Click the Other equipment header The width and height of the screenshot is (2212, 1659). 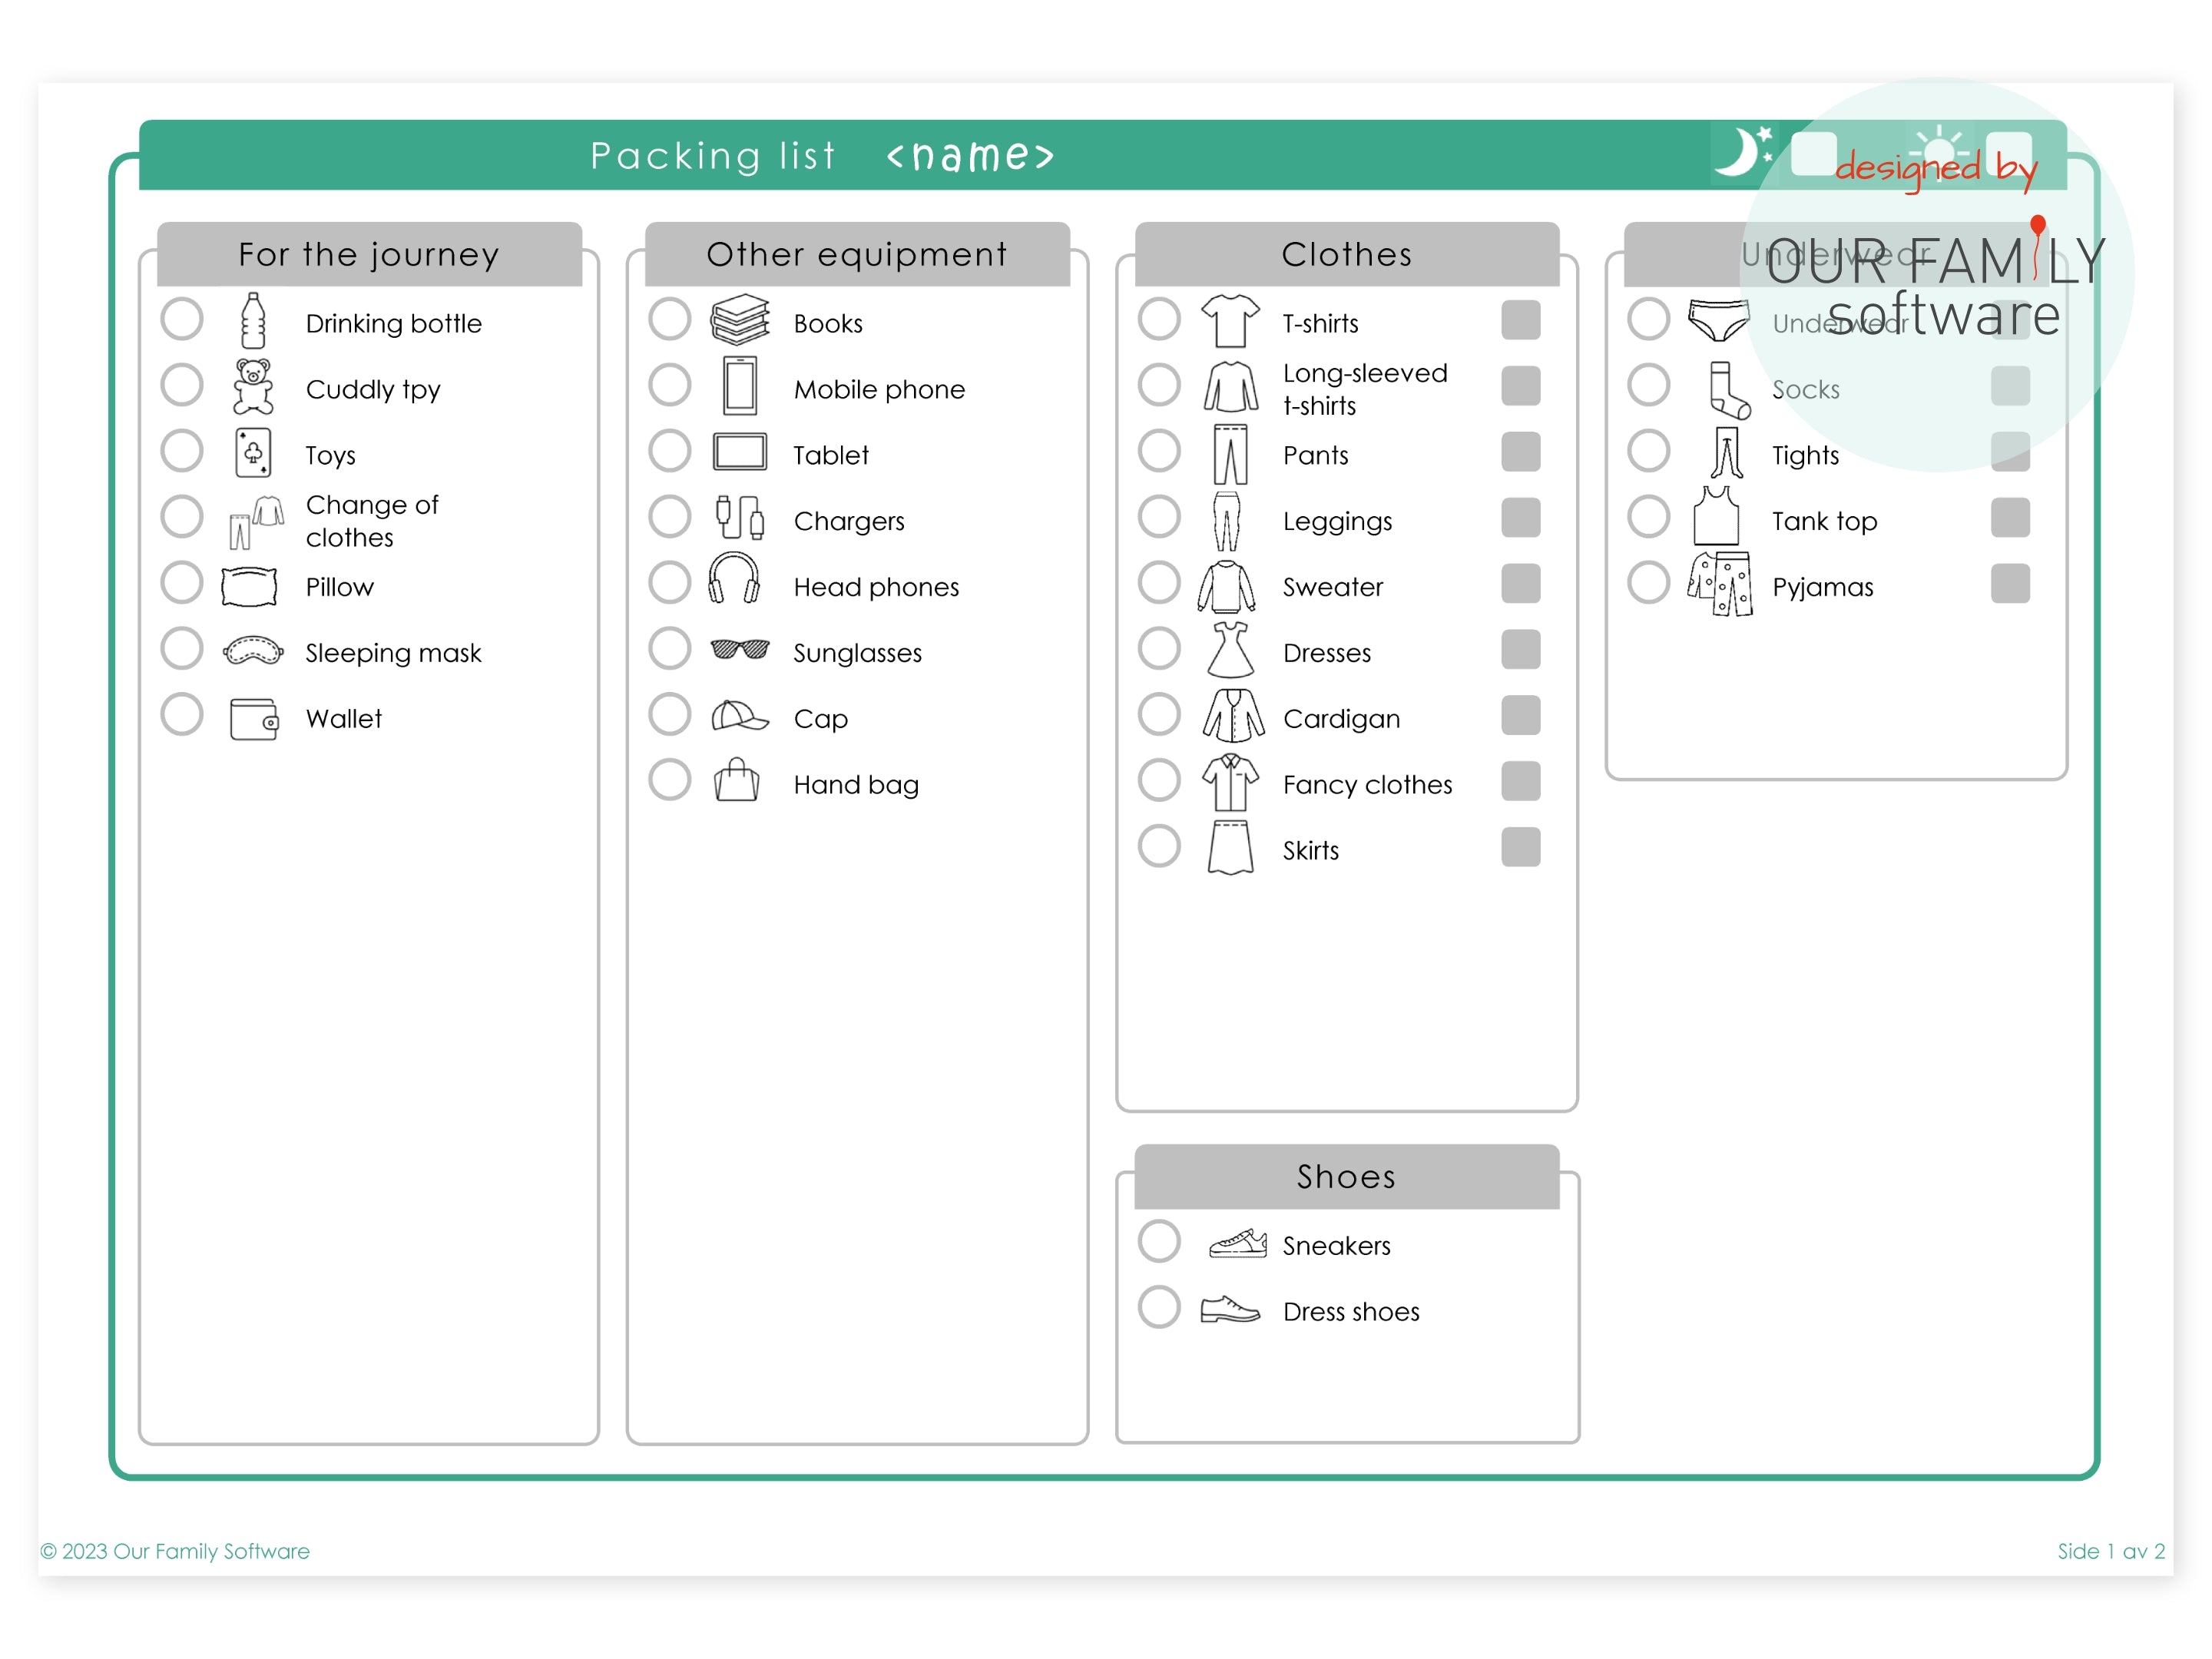tap(857, 254)
